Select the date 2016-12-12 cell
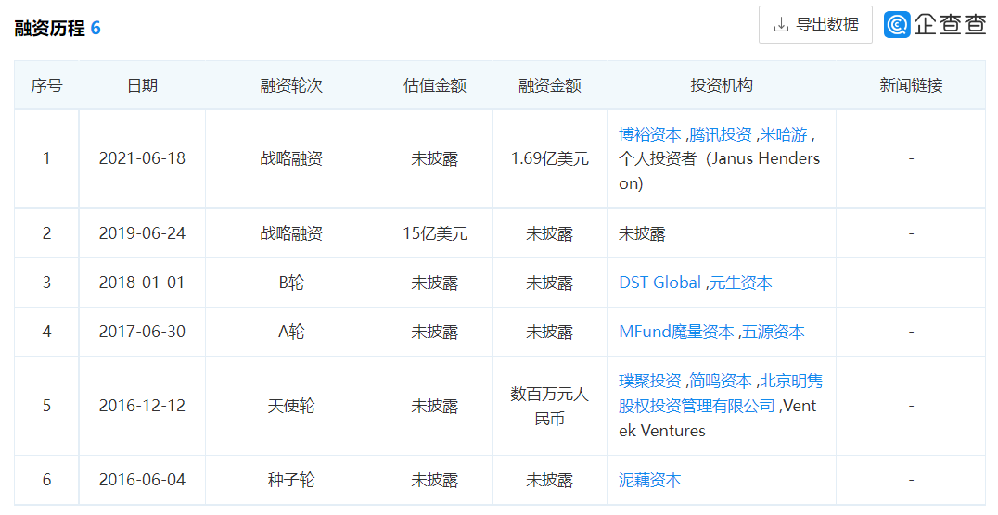The width and height of the screenshot is (998, 515). pos(142,406)
